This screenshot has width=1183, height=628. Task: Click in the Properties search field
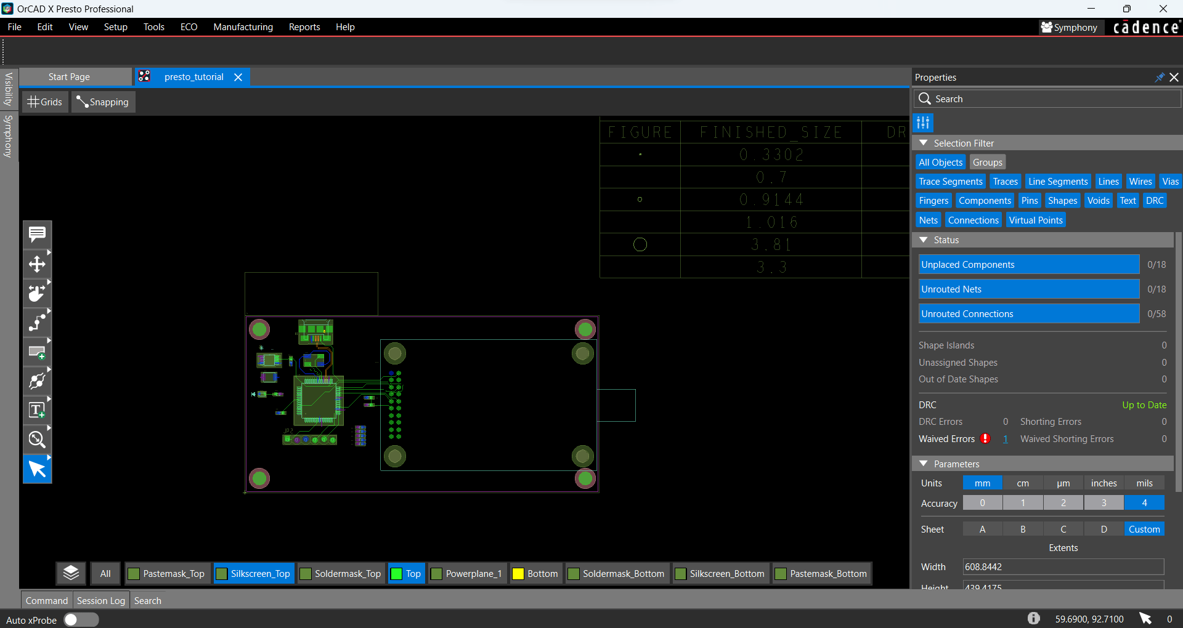point(1047,99)
